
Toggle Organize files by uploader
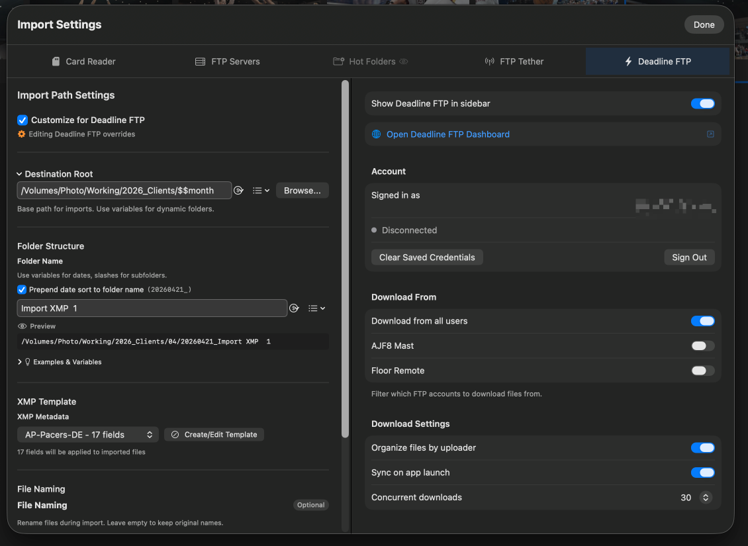coord(703,448)
